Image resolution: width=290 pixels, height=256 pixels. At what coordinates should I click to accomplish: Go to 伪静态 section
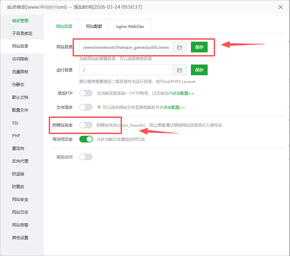[18, 85]
